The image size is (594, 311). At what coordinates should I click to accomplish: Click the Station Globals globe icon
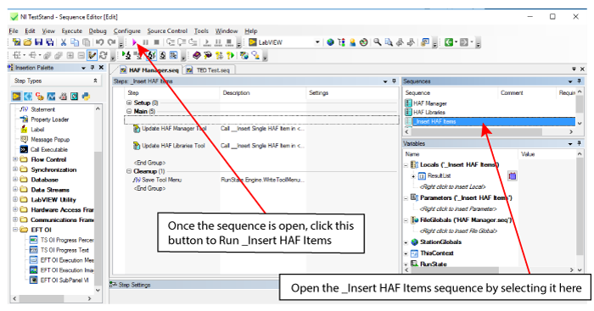coord(330,42)
